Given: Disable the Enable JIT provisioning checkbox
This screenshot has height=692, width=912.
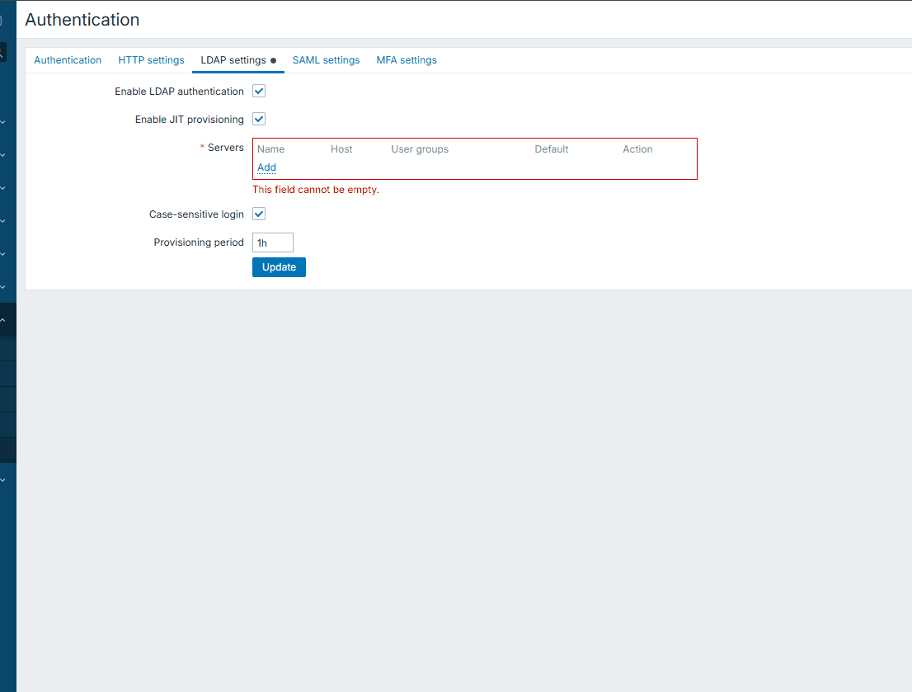Looking at the screenshot, I should [259, 120].
